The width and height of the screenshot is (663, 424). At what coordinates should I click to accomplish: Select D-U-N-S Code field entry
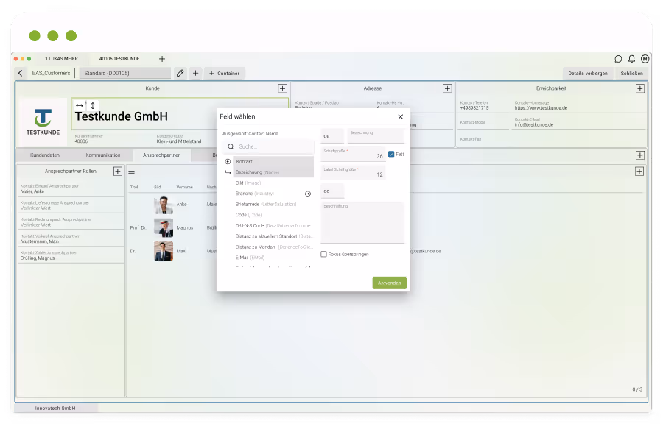(x=273, y=225)
